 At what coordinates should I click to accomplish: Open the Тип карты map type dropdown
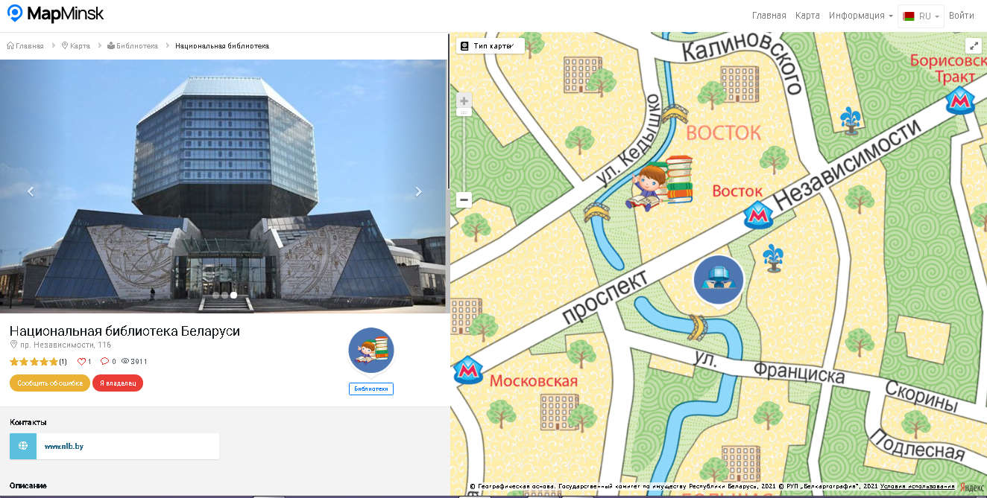[490, 46]
